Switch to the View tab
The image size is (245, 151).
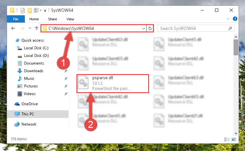[x=70, y=19]
